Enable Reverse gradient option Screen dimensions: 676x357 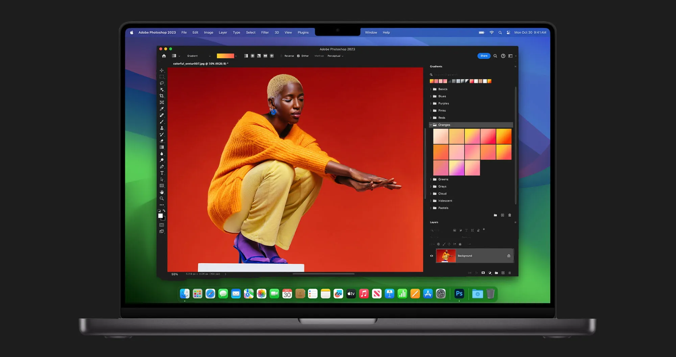[282, 56]
